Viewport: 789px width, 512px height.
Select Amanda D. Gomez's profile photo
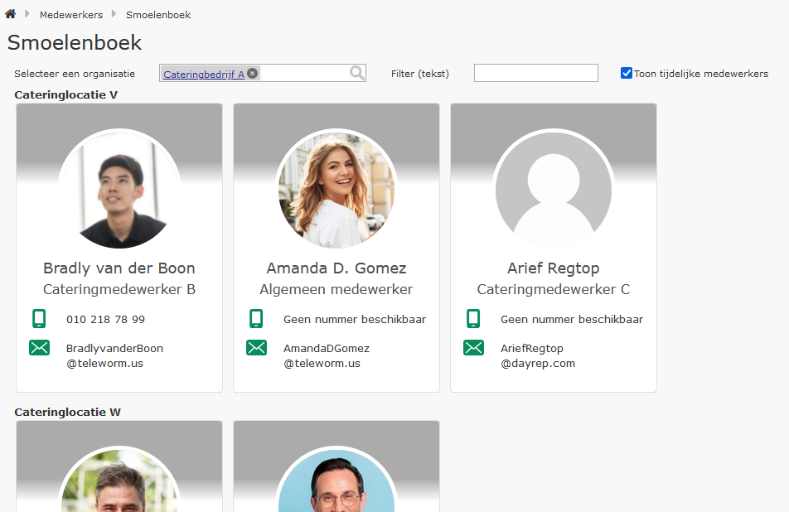336,191
